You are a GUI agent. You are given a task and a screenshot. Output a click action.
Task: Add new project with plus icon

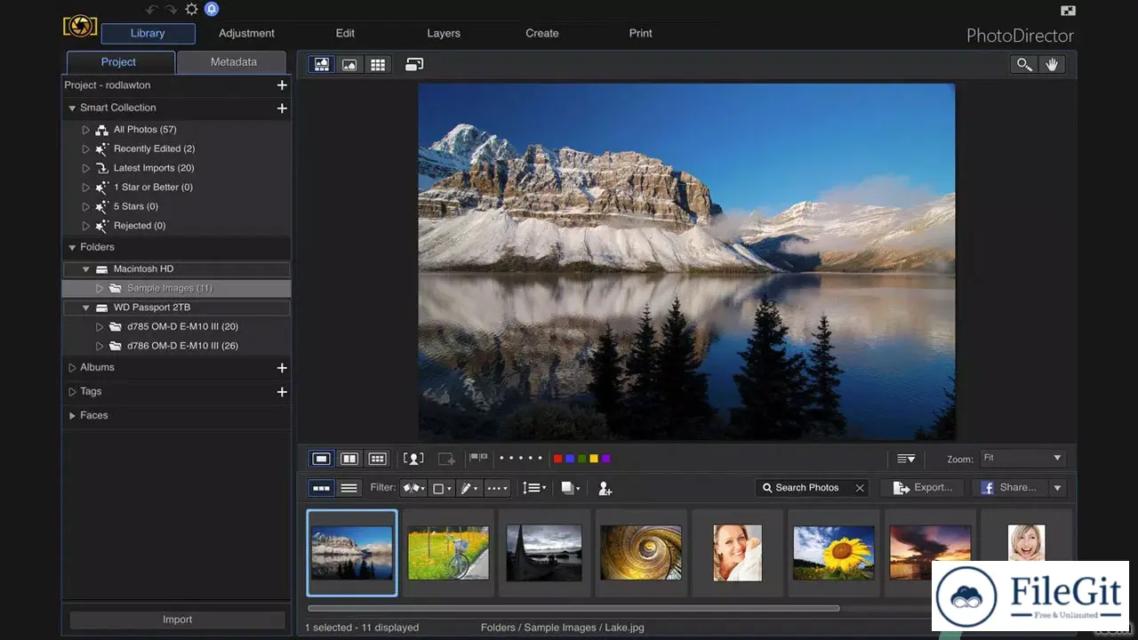click(x=282, y=85)
